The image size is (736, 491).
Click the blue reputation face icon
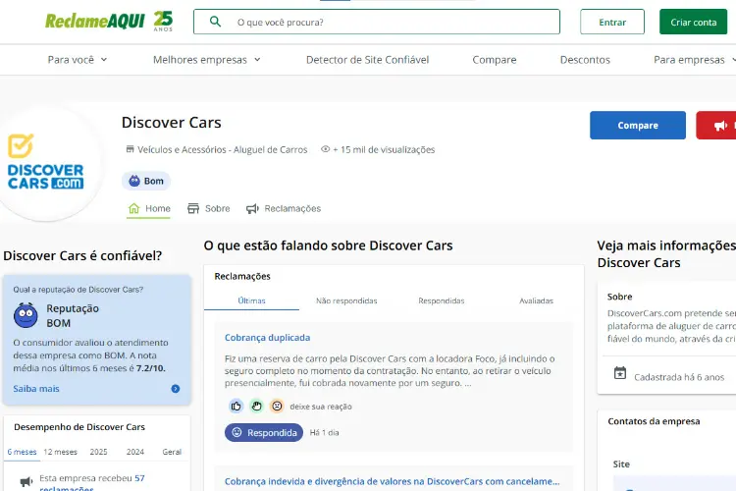(x=26, y=315)
